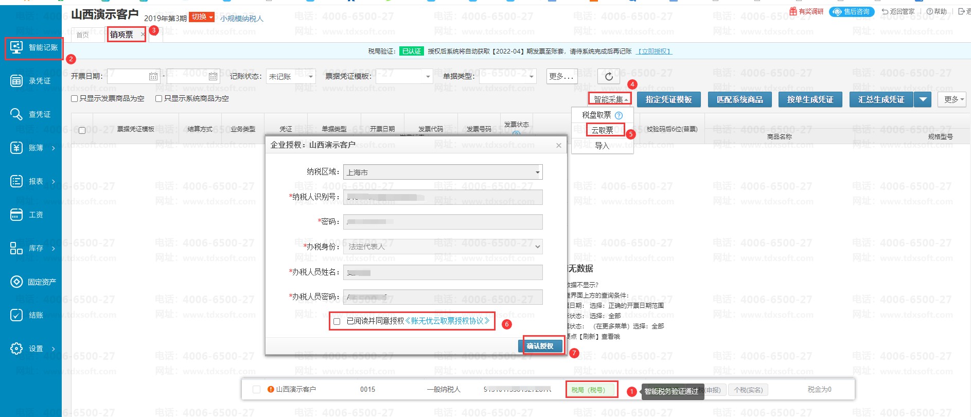
Task: Click the 智能记账 sidebar icon
Action: tap(16, 47)
